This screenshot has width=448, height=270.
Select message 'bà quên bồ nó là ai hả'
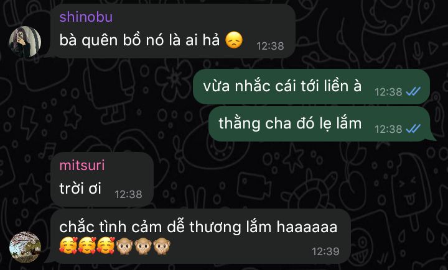[140, 40]
